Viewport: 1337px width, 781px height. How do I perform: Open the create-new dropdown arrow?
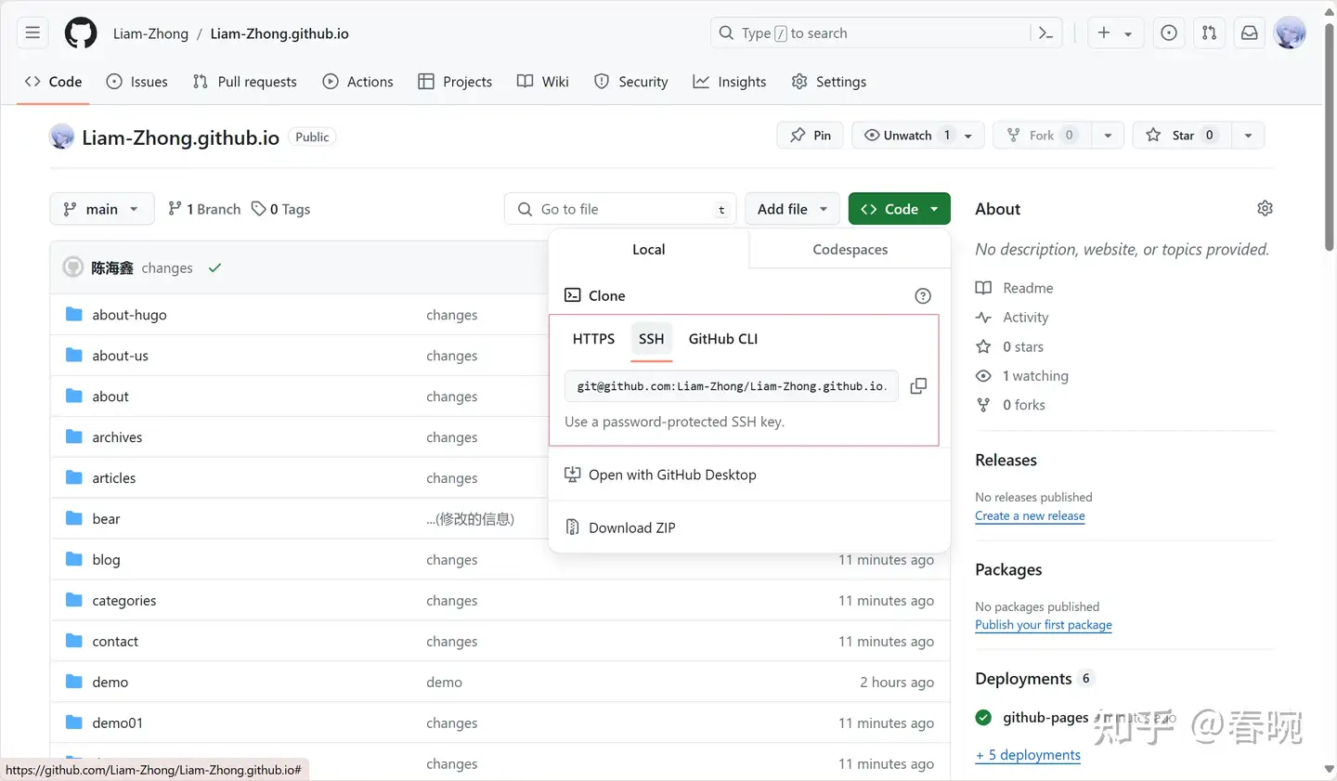1128,34
